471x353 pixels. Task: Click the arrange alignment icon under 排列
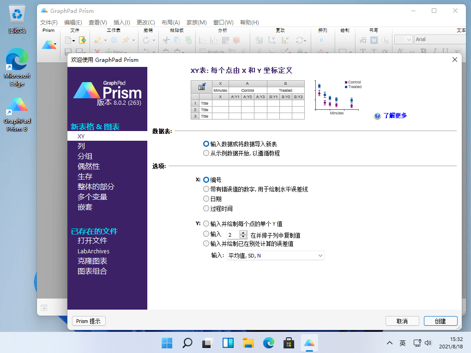(x=321, y=40)
